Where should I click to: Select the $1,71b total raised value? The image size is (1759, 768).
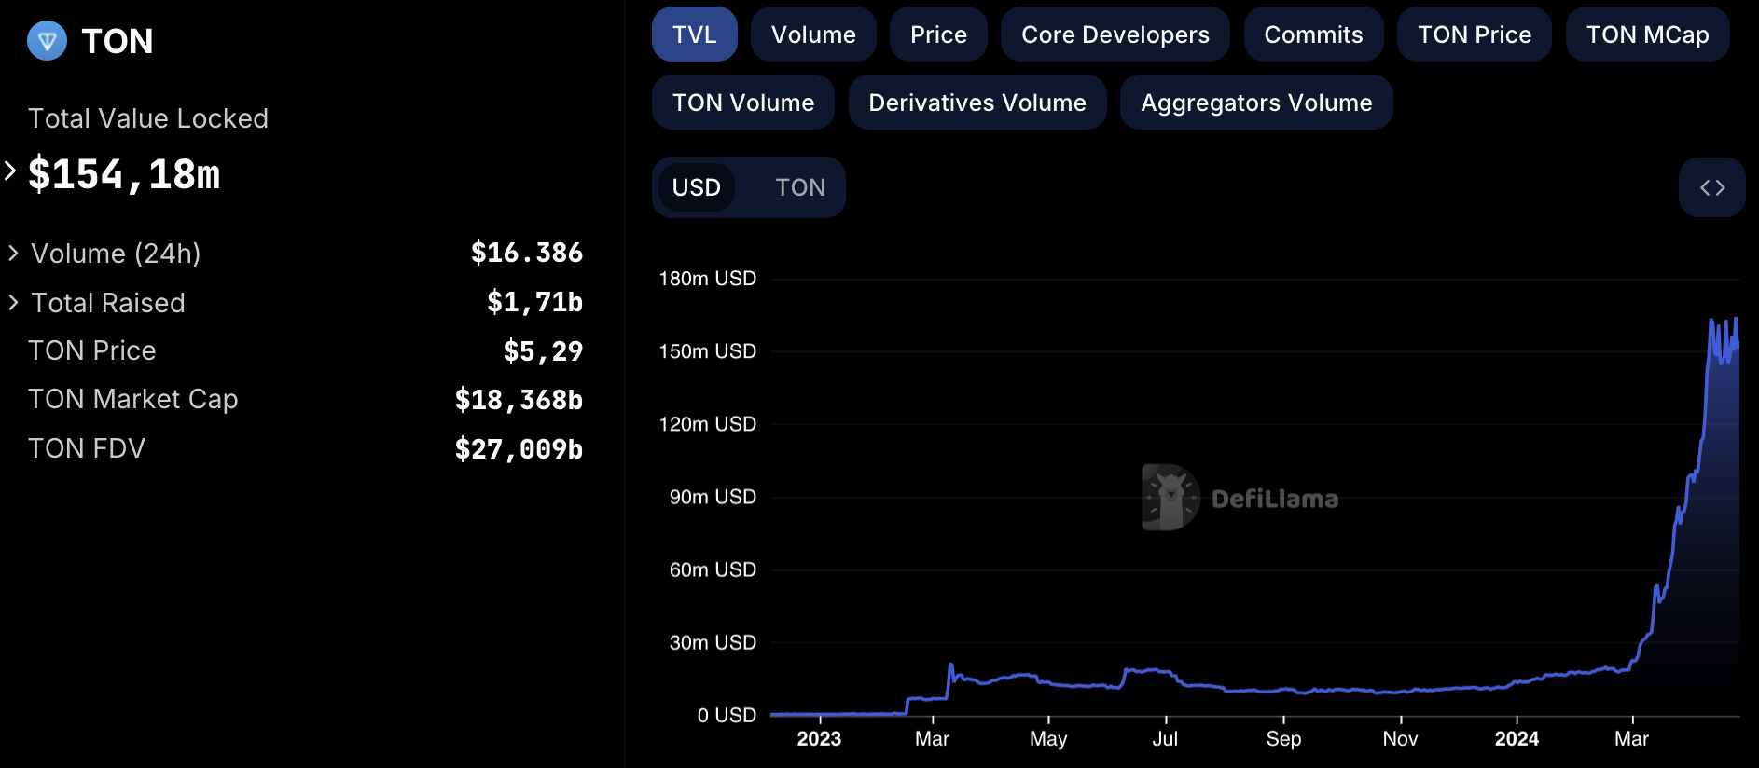coord(535,302)
